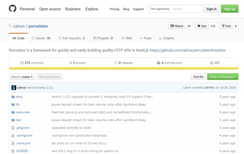
Task: Click the .gitignore file icon
Action: click(x=13, y=128)
